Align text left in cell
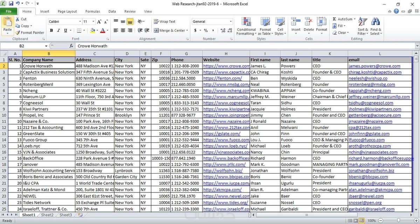This screenshot has height=224, width=420. click(x=116, y=30)
